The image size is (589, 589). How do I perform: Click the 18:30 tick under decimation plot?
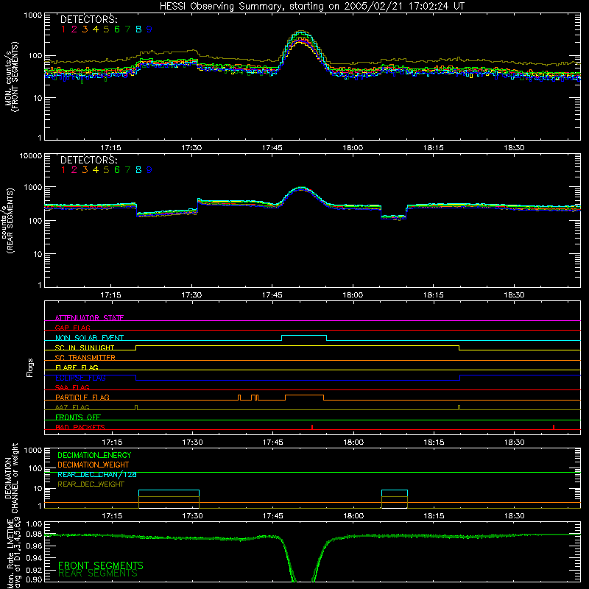pos(514,516)
